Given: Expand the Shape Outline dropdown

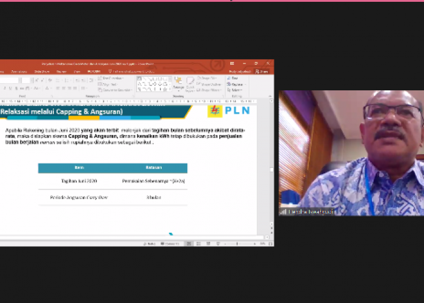Looking at the screenshot, I should [x=211, y=84].
